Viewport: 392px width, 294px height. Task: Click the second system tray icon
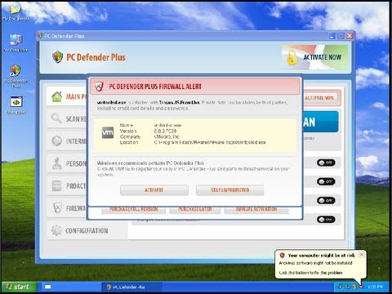click(347, 287)
